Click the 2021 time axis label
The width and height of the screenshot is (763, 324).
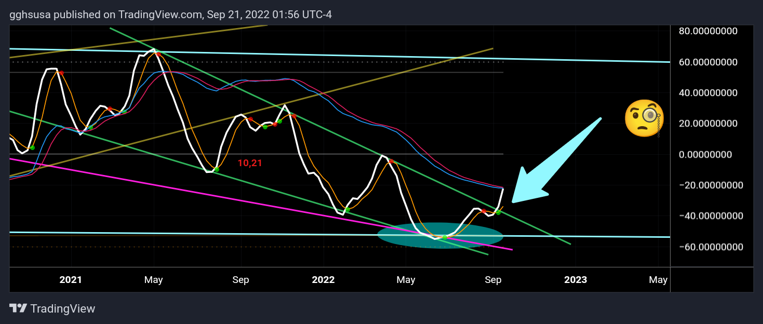coord(71,280)
